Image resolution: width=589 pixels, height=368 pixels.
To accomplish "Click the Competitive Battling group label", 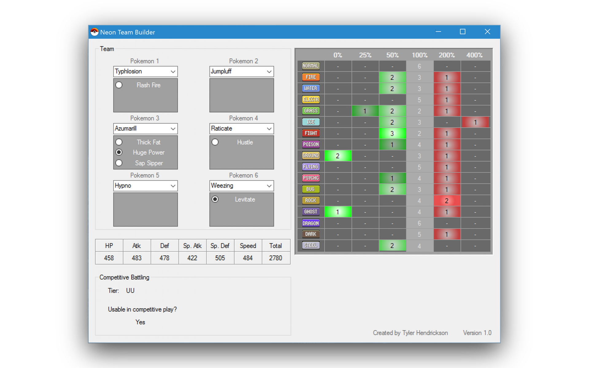I will [124, 277].
